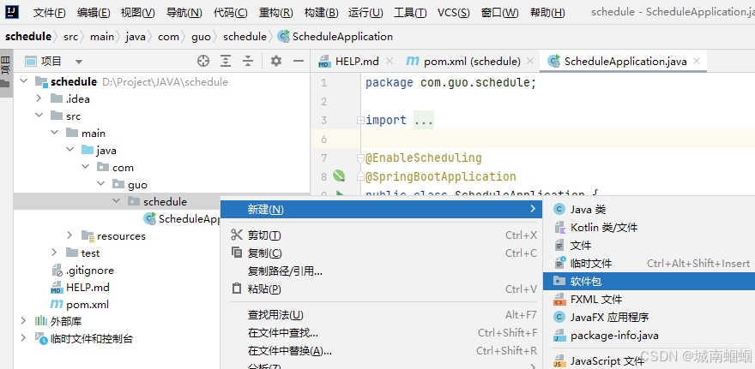Viewport: 755px width, 369px height.
Task: Select .gitignore in project tree
Action: pyautogui.click(x=89, y=270)
